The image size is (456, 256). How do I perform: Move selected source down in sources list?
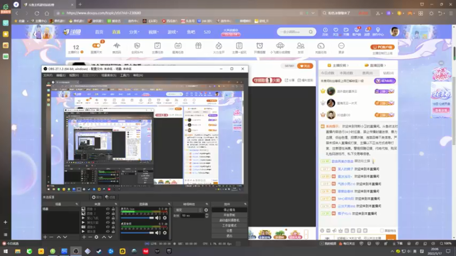(x=110, y=237)
